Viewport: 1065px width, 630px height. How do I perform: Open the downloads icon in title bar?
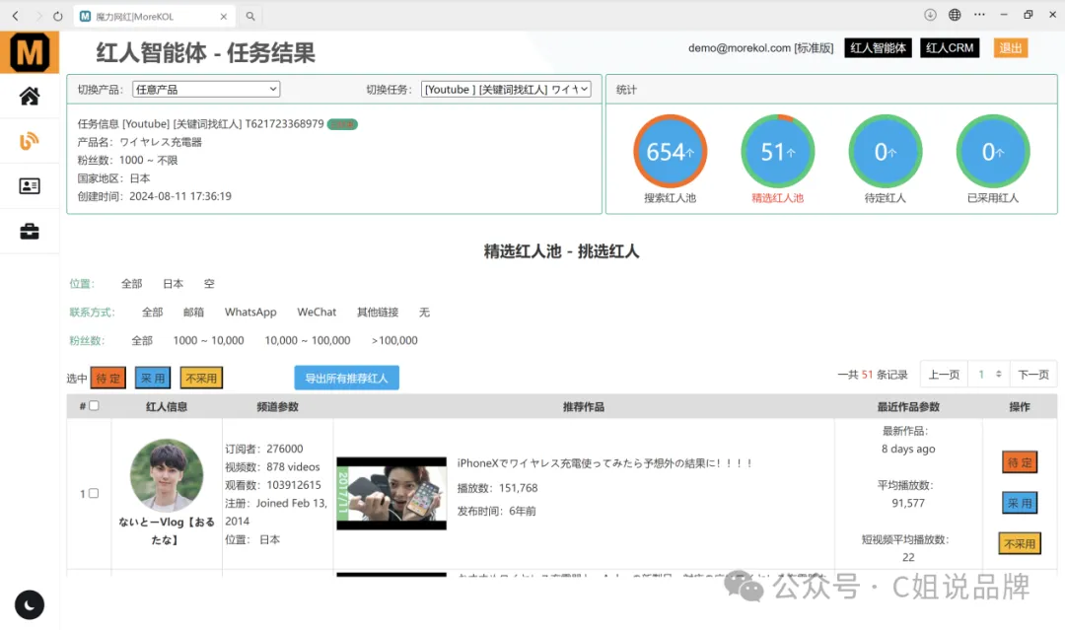pos(930,15)
